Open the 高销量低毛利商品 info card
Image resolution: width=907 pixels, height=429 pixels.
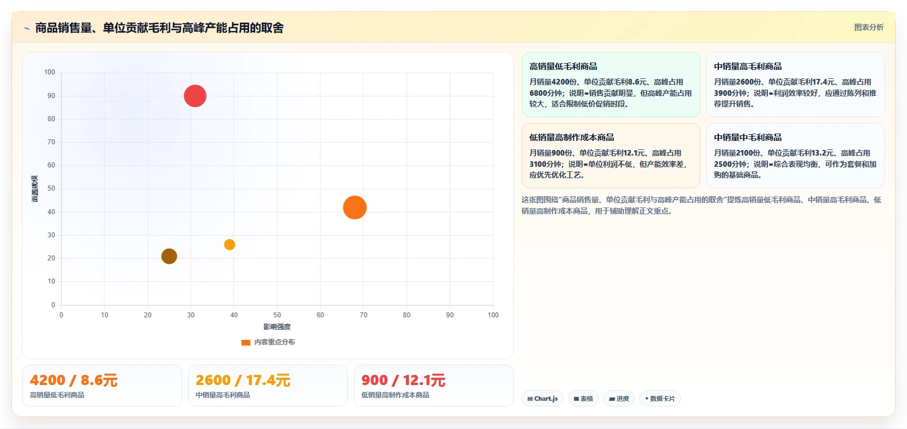[611, 85]
